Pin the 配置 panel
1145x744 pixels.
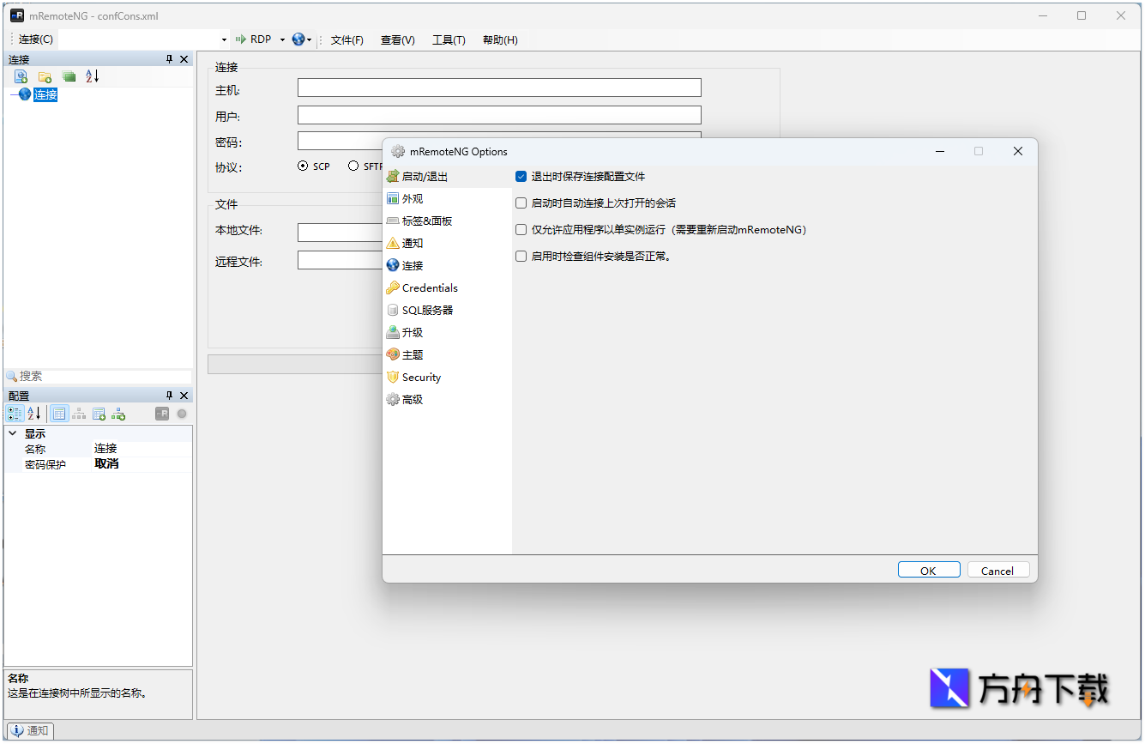click(x=169, y=396)
